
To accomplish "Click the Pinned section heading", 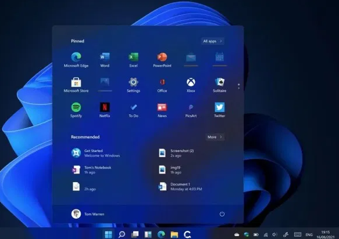I will [x=77, y=41].
